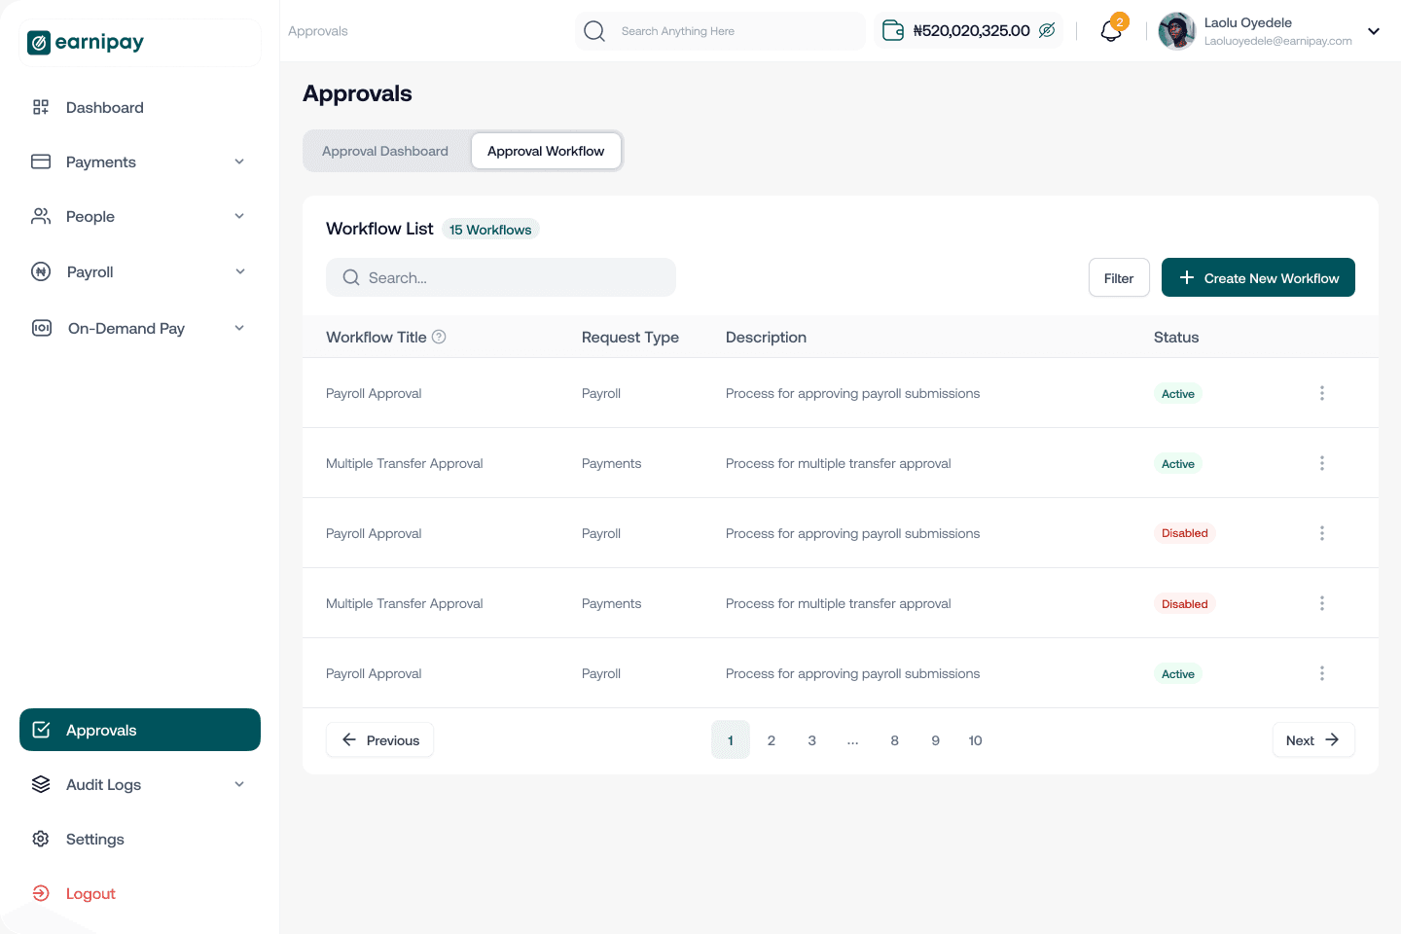The height and width of the screenshot is (934, 1401).
Task: Click the Filter button
Action: (1119, 277)
